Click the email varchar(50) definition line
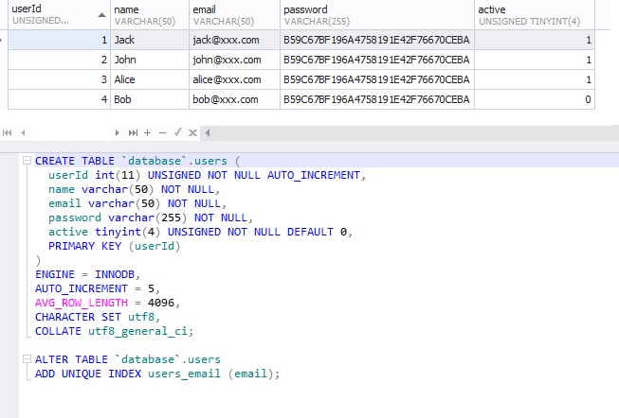The image size is (619, 418). (137, 203)
